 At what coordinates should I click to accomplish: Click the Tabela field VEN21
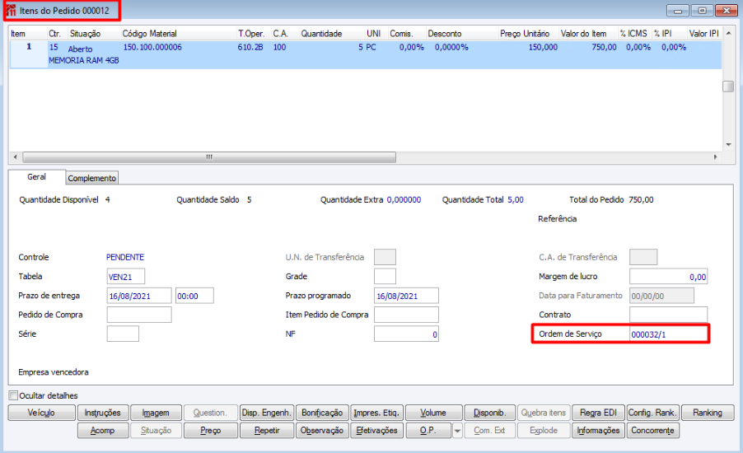125,277
